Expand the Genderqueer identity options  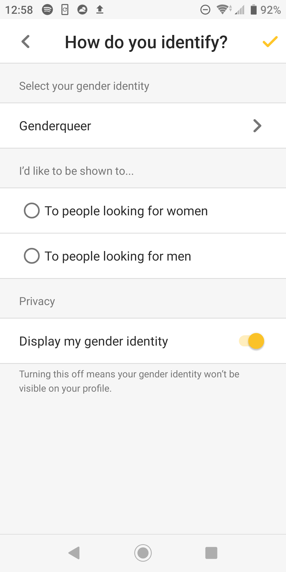click(x=143, y=126)
